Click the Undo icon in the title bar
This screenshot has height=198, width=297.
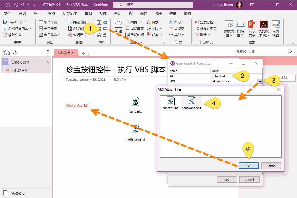(x=16, y=5)
